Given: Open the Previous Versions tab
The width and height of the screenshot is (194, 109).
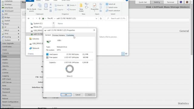Looking at the screenshot, I should point(59,35).
